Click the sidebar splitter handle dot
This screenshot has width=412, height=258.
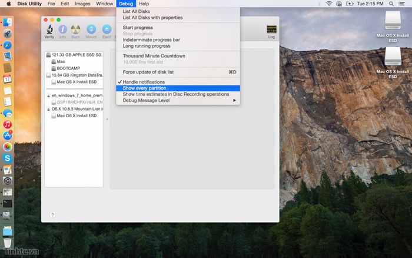pyautogui.click(x=107, y=119)
